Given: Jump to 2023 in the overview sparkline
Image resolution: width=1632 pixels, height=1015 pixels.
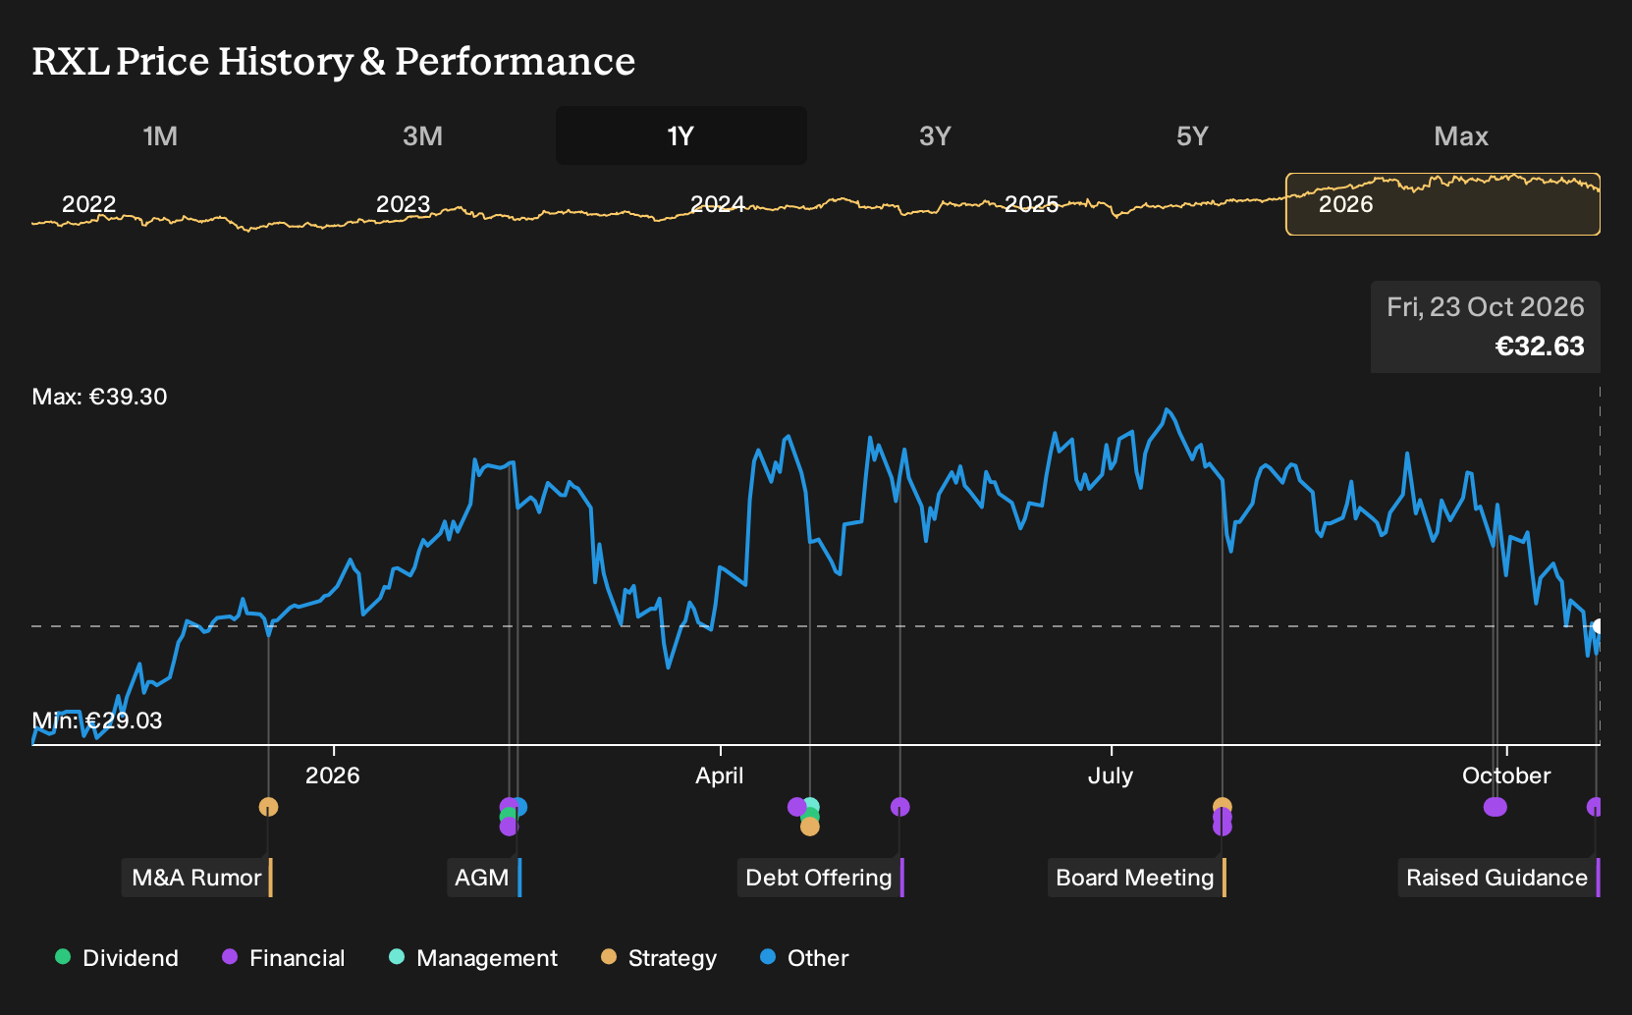Looking at the screenshot, I should [x=404, y=204].
